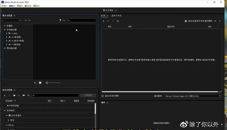Switch to the 监视文件夹 tab

coord(116,15)
